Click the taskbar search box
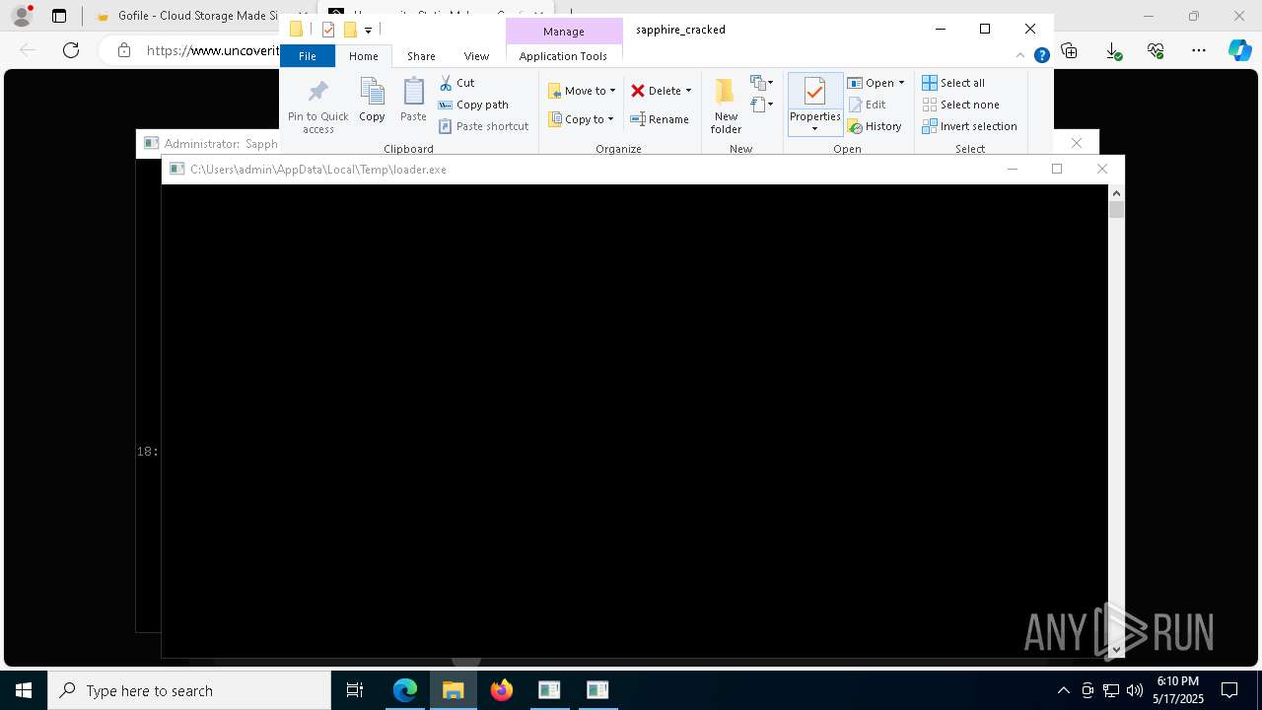Viewport: 1262px width, 710px height. tap(189, 690)
